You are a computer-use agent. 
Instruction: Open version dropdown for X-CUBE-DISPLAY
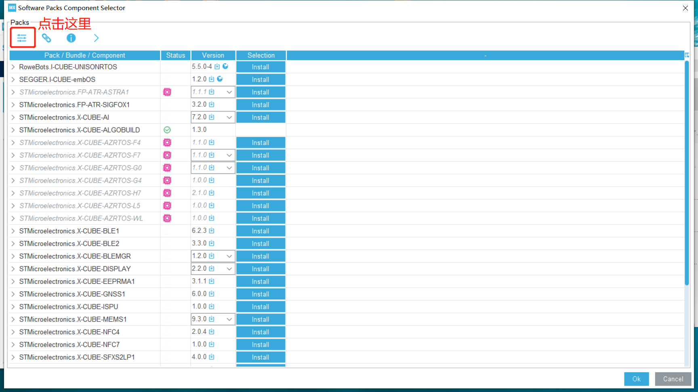pos(229,268)
